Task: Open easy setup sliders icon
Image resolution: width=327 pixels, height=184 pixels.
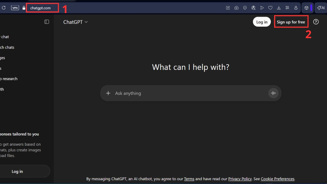Action: [287, 8]
